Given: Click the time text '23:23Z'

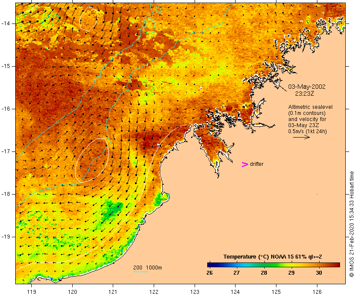Looking at the screenshot, I should [x=305, y=94].
